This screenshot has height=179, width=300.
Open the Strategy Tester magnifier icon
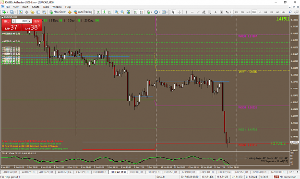coord(44,12)
